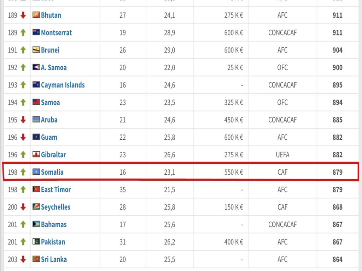Click the Gibraltar flag icon
Screen dimensions: 362x271
[36, 155]
